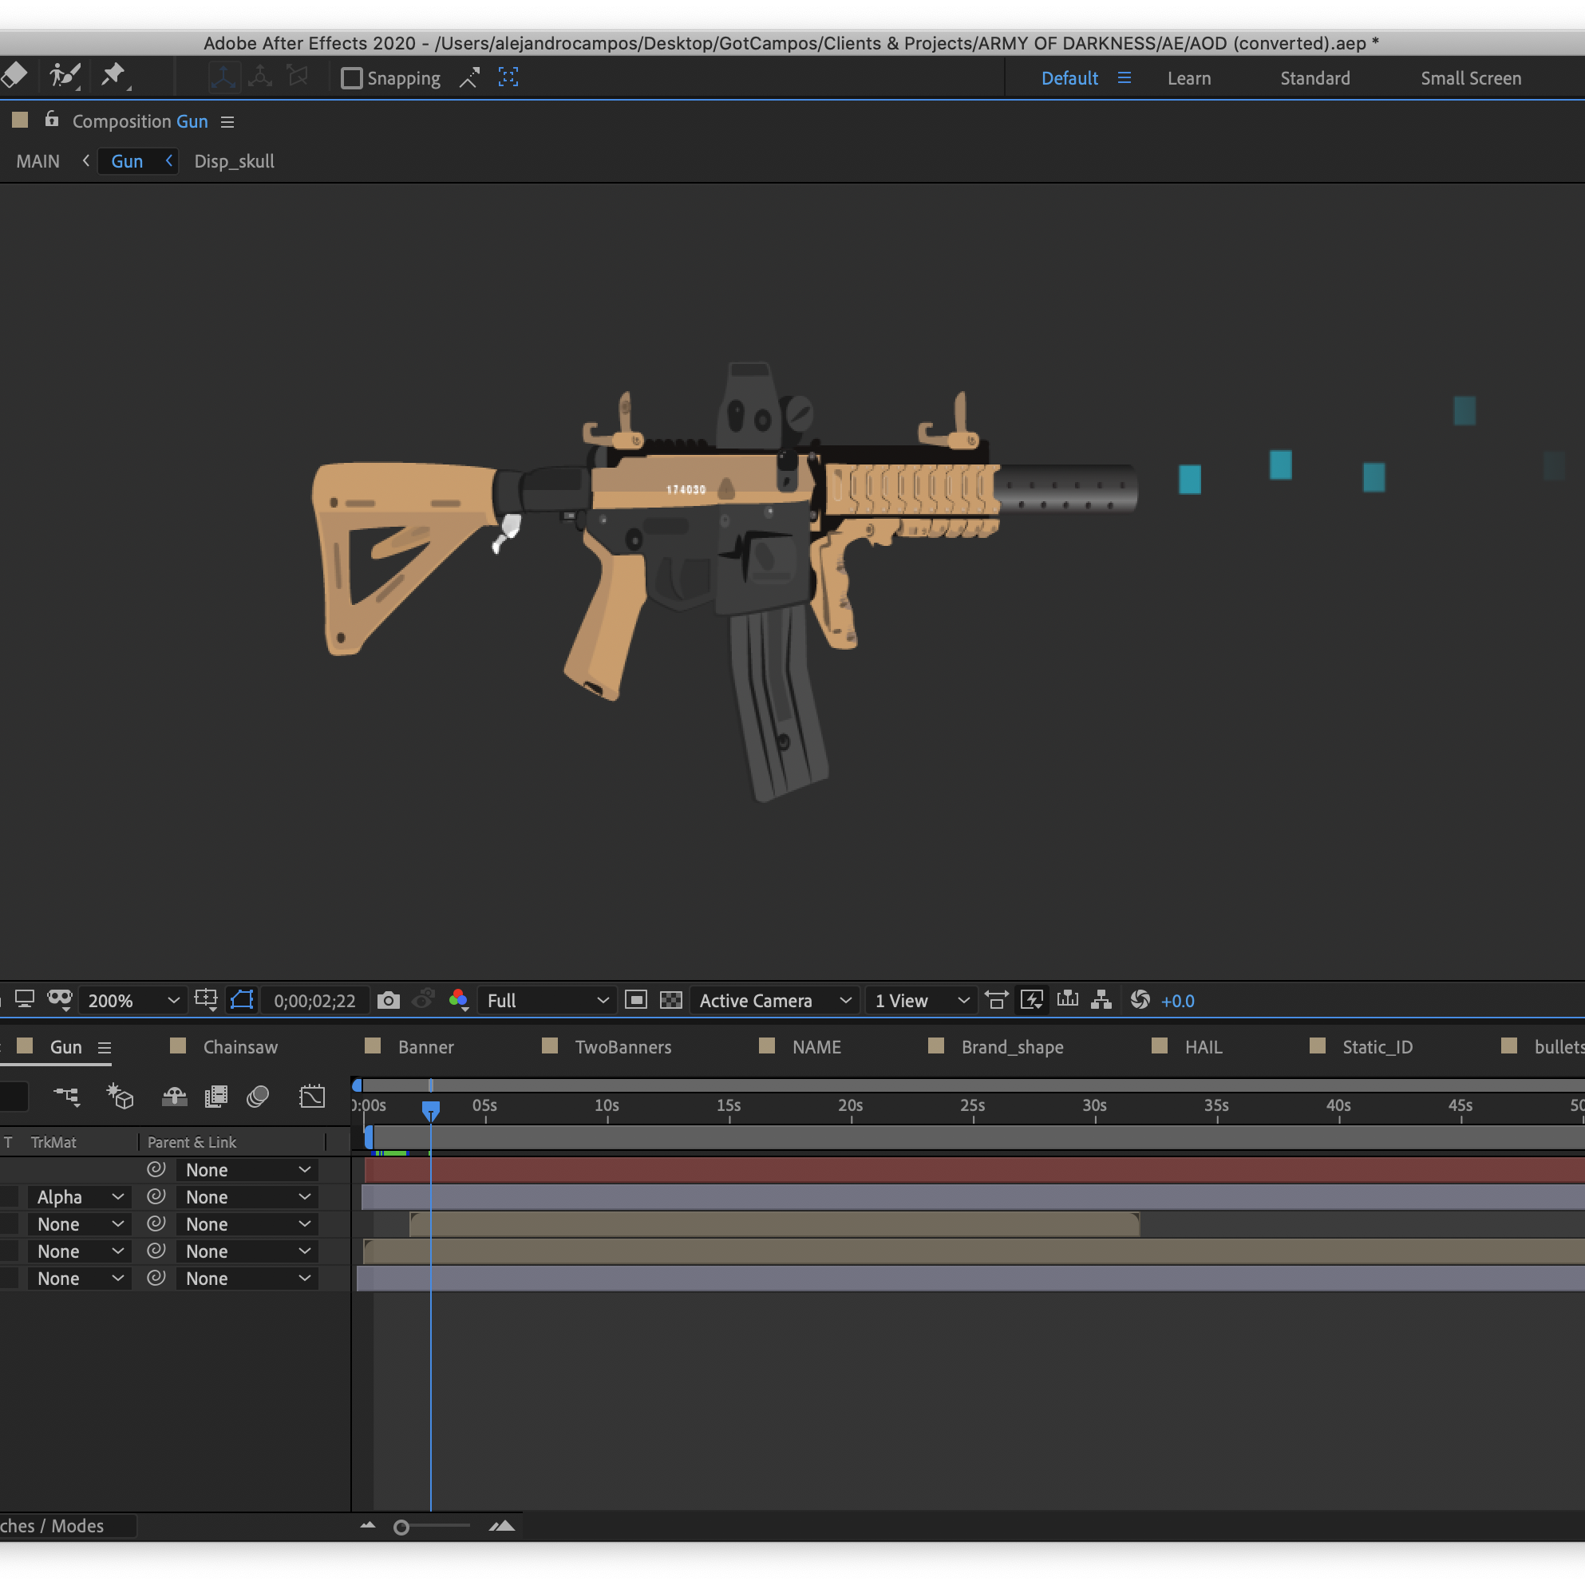Toggle the transparency grid icon

(671, 1000)
